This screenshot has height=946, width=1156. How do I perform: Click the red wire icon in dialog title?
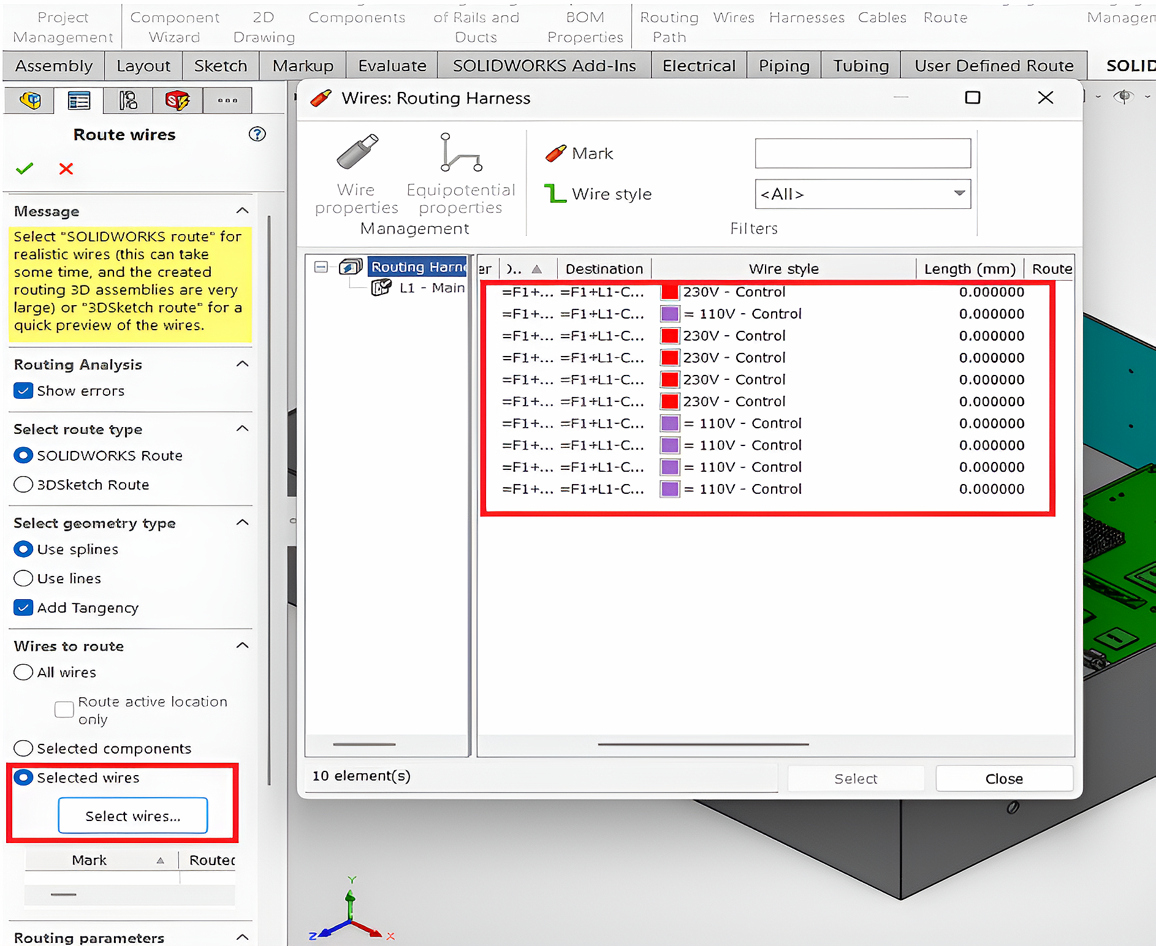[321, 98]
